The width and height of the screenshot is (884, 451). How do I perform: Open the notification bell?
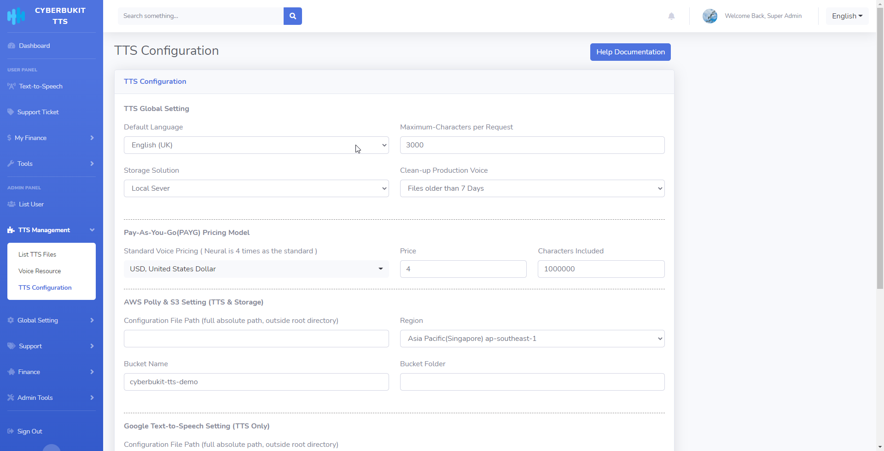pyautogui.click(x=671, y=16)
